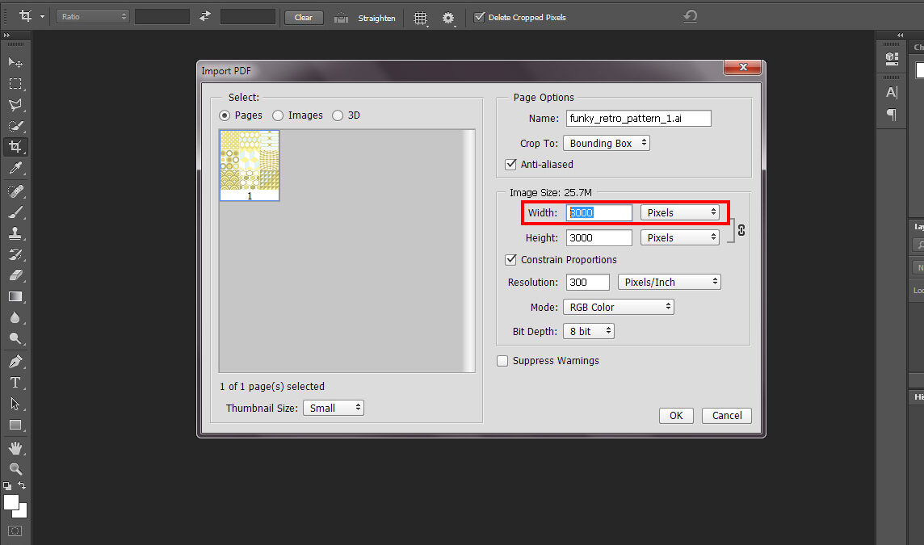Open the Paragraph panel icon
Screen dimensions: 924x545
coord(892,115)
